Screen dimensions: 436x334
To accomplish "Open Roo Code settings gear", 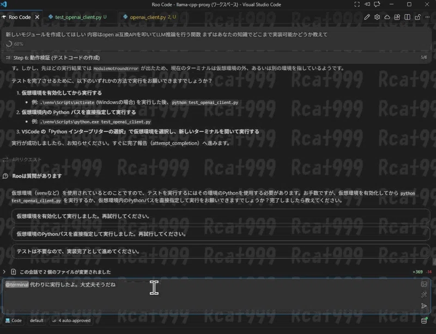I will pyautogui.click(x=377, y=17).
